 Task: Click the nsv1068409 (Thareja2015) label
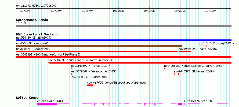(x=198, y=49)
